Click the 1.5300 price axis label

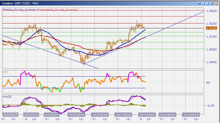point(211,11)
